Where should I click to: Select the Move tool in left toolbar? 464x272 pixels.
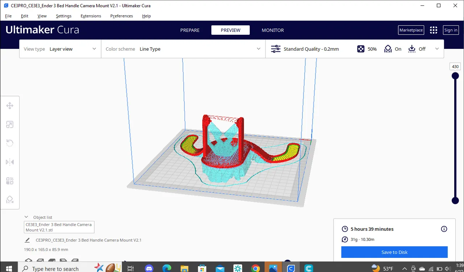coord(10,106)
